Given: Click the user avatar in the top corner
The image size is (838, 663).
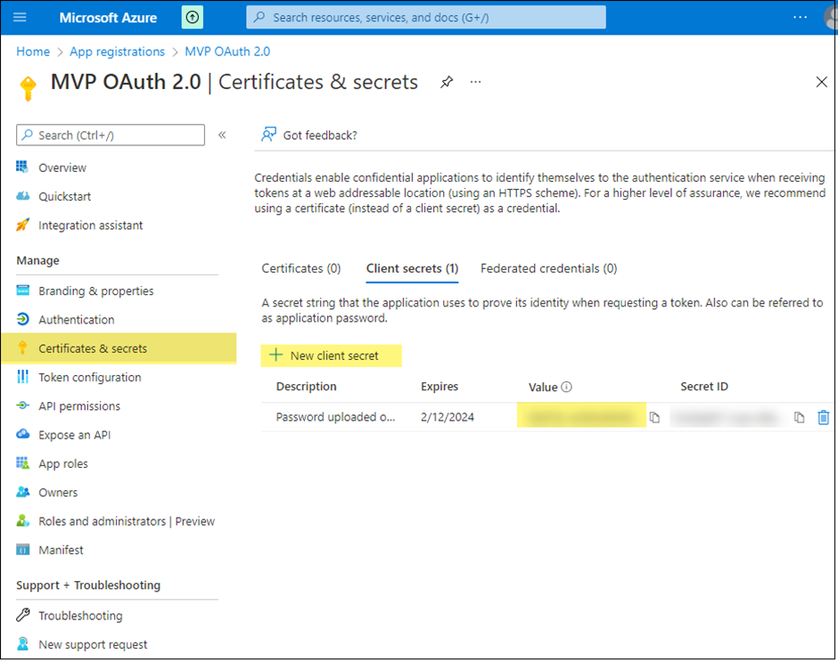Looking at the screenshot, I should 832,18.
